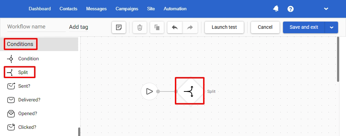The height and width of the screenshot is (136, 346).
Task: Undo the last action
Action: point(175,27)
